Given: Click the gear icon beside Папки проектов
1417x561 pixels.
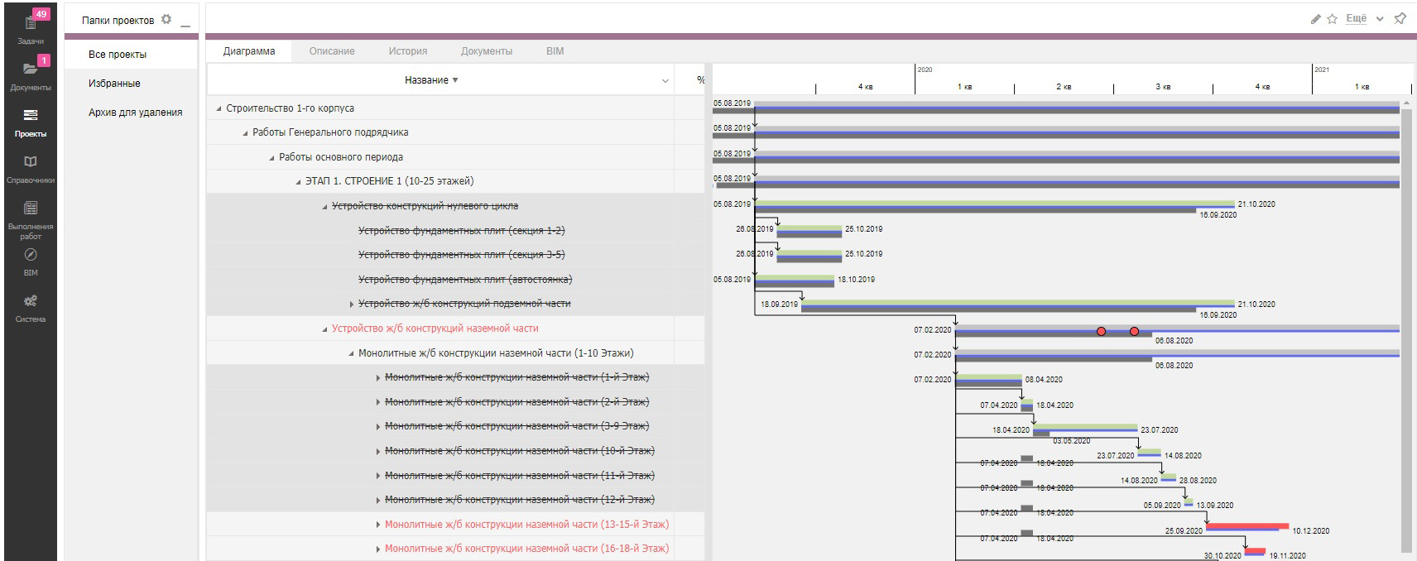Looking at the screenshot, I should [166, 19].
